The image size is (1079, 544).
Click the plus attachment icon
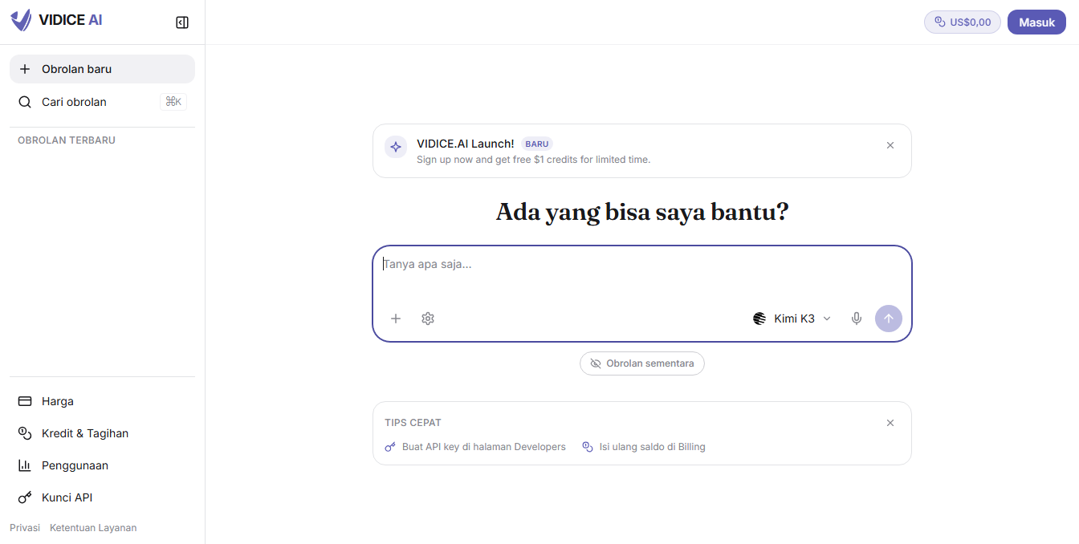click(396, 319)
